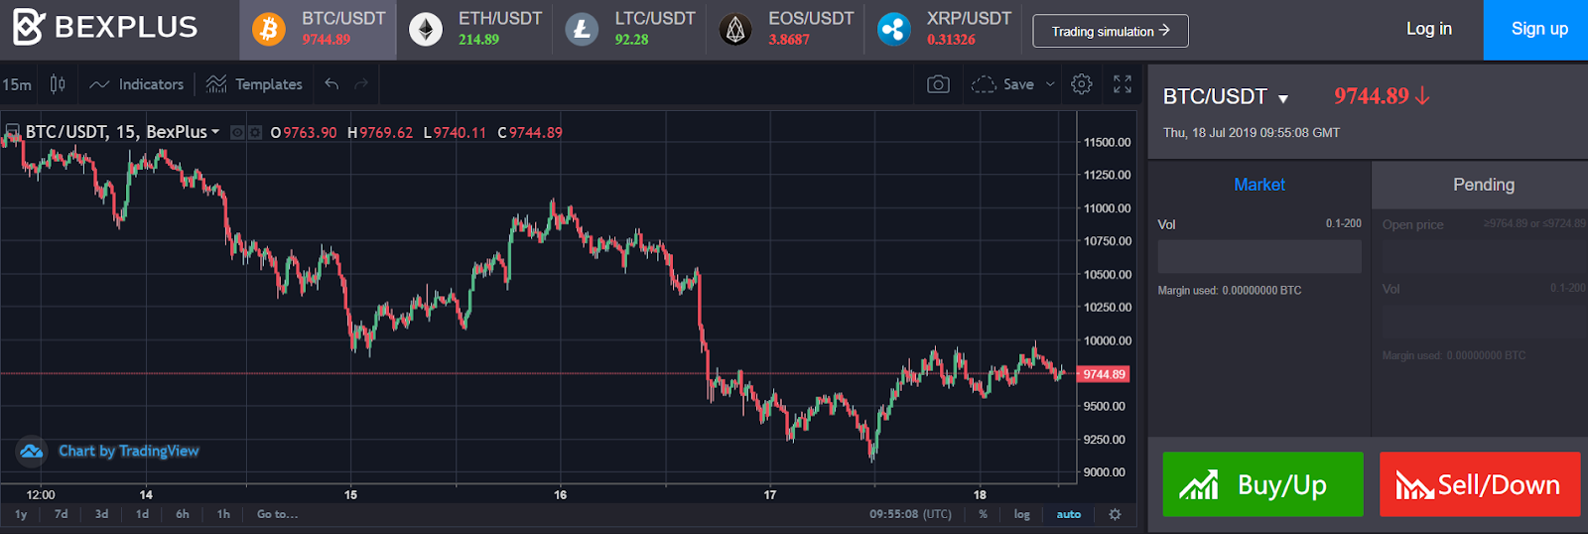
Task: Click Margin used 0.00000000 BTC under Market
Action: [x=1230, y=290]
